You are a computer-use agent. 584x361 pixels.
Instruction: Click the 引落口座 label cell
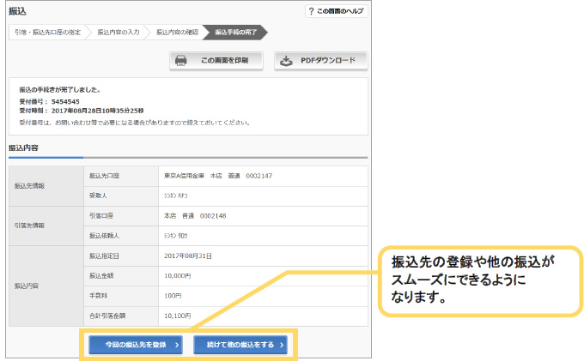tap(121, 216)
